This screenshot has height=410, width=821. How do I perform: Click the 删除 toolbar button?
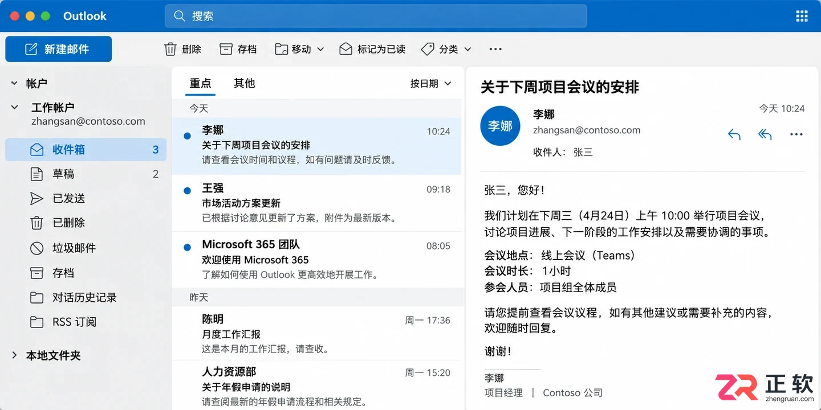coord(183,50)
